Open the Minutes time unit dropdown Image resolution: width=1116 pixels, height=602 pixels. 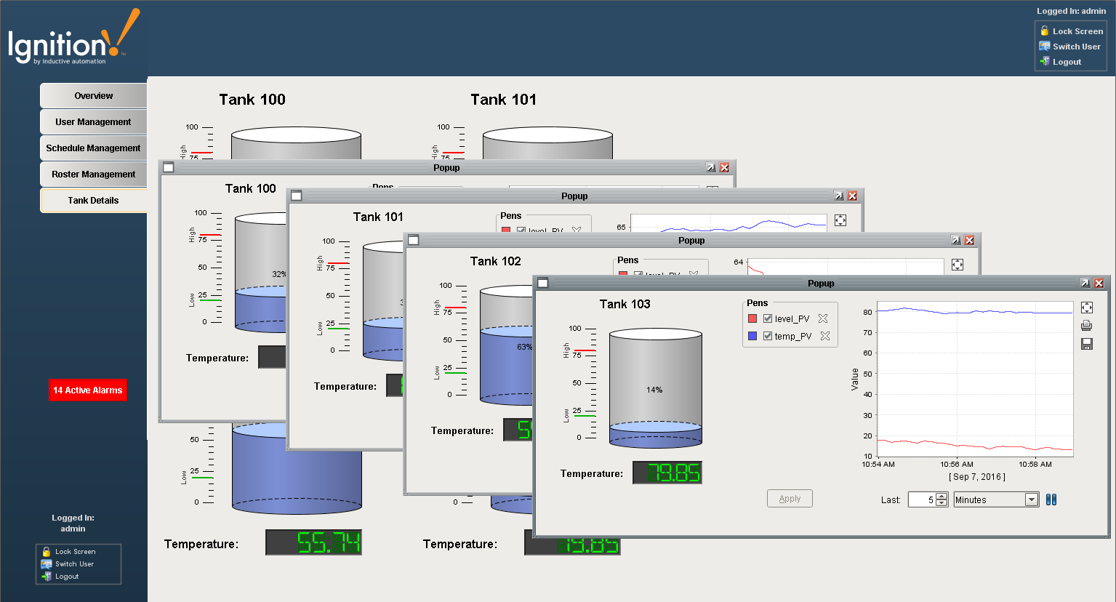(1031, 499)
